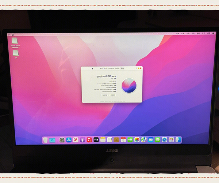Open the Trash in the Dock
219x183 pixels.
45,140
